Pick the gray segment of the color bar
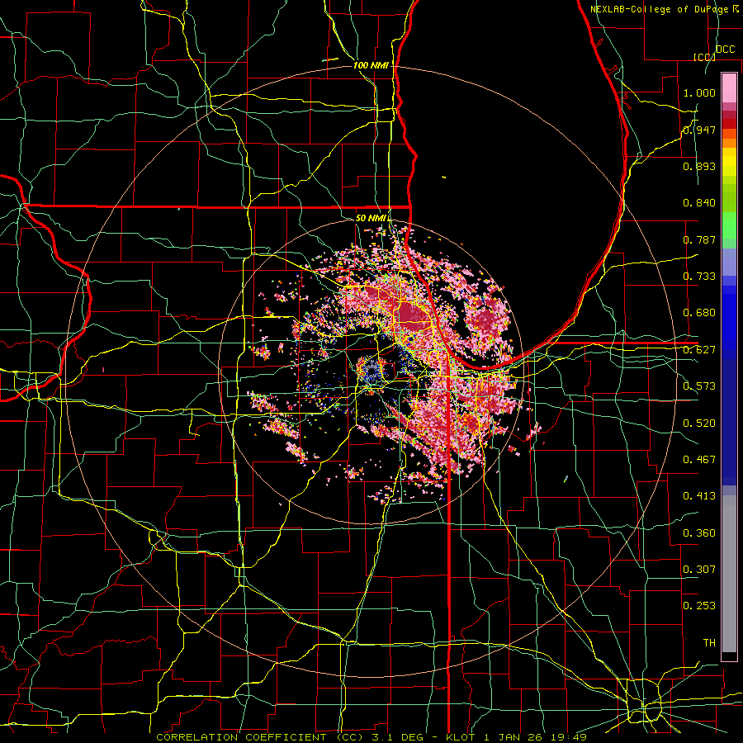 pos(729,574)
